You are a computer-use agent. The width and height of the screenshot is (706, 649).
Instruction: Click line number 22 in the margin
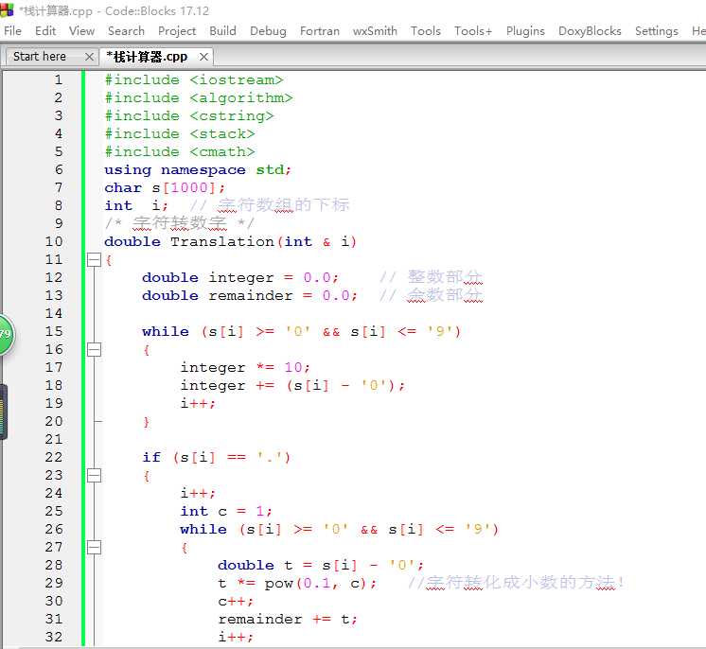coord(54,457)
